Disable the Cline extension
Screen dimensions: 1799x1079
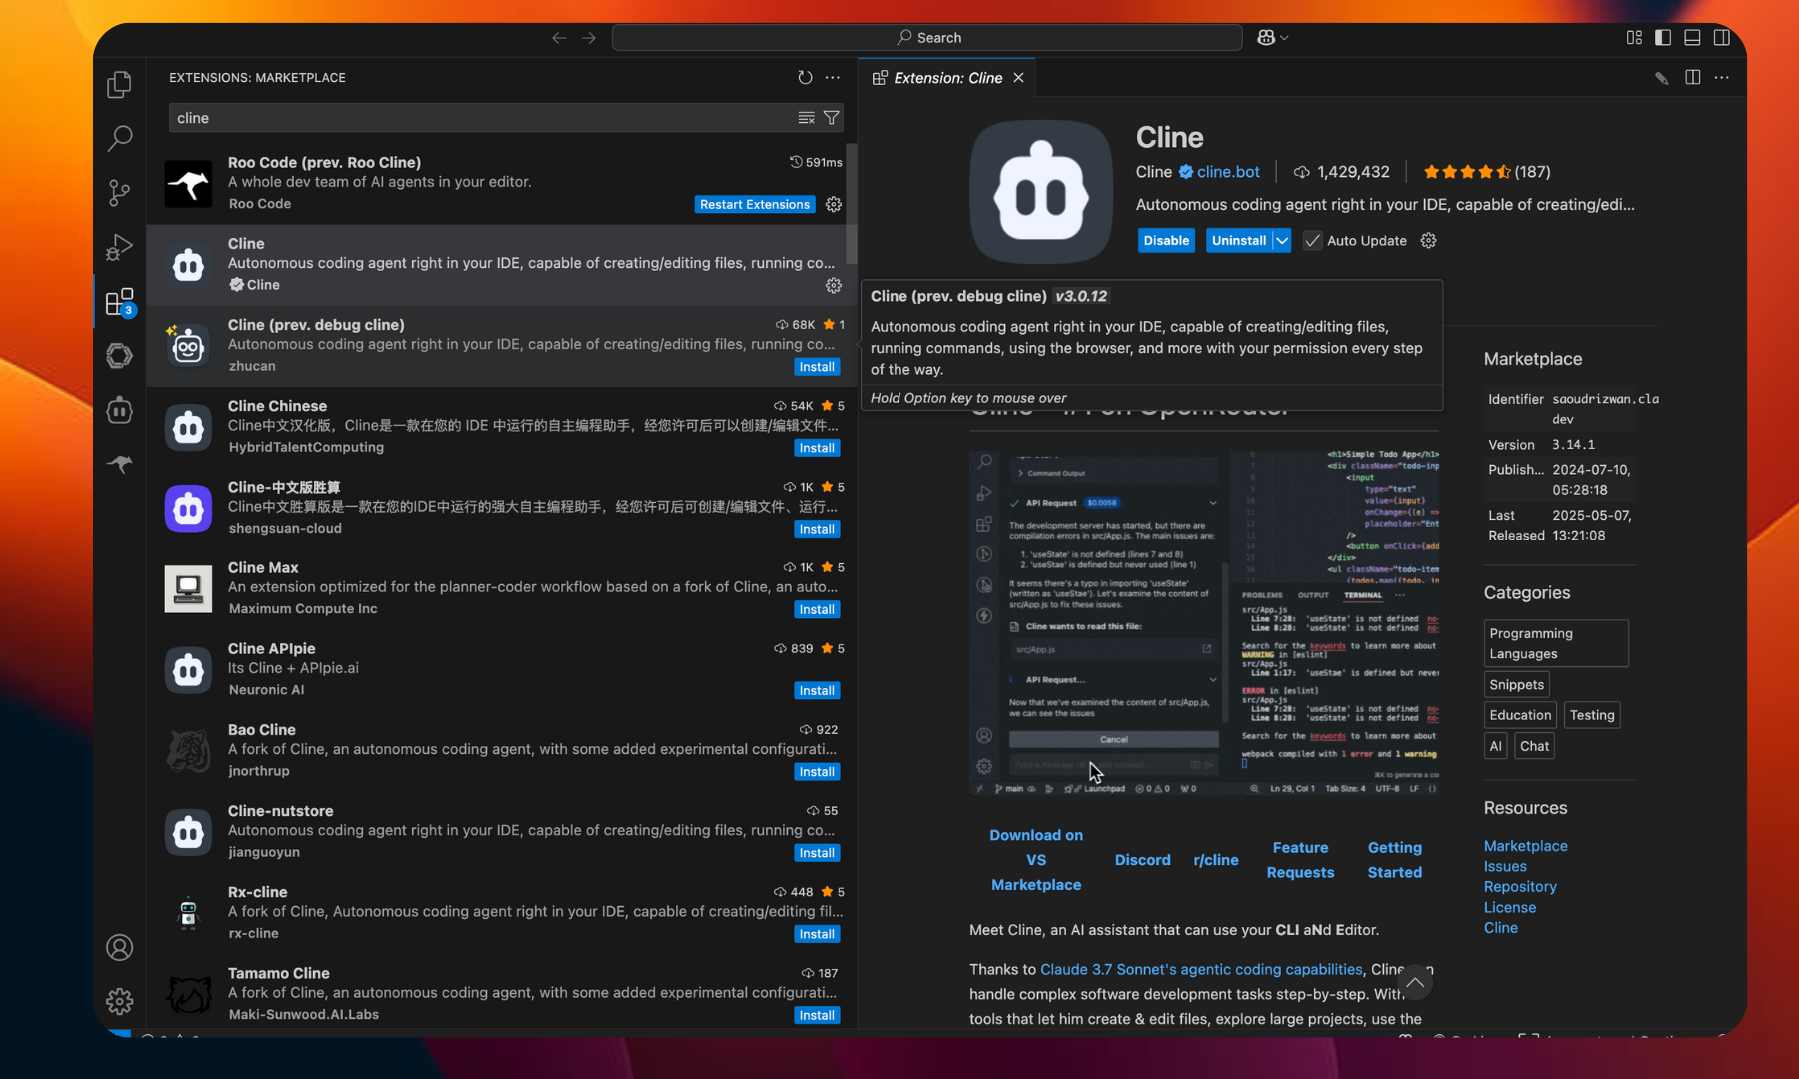coord(1166,240)
